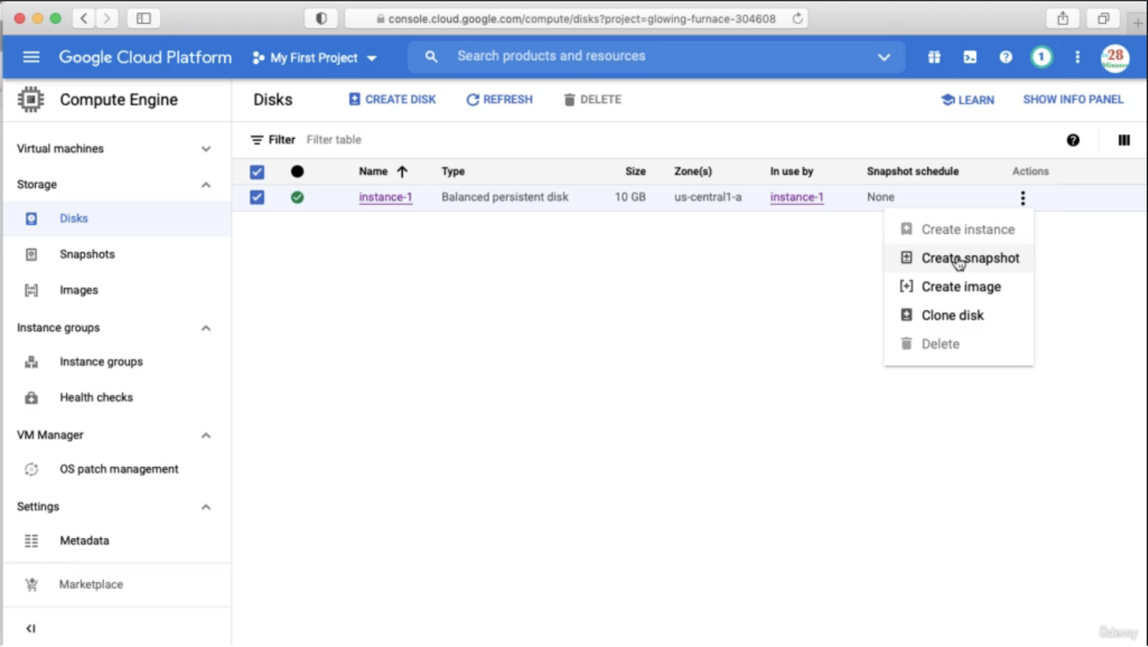Click Safari reload page icon

click(x=797, y=19)
